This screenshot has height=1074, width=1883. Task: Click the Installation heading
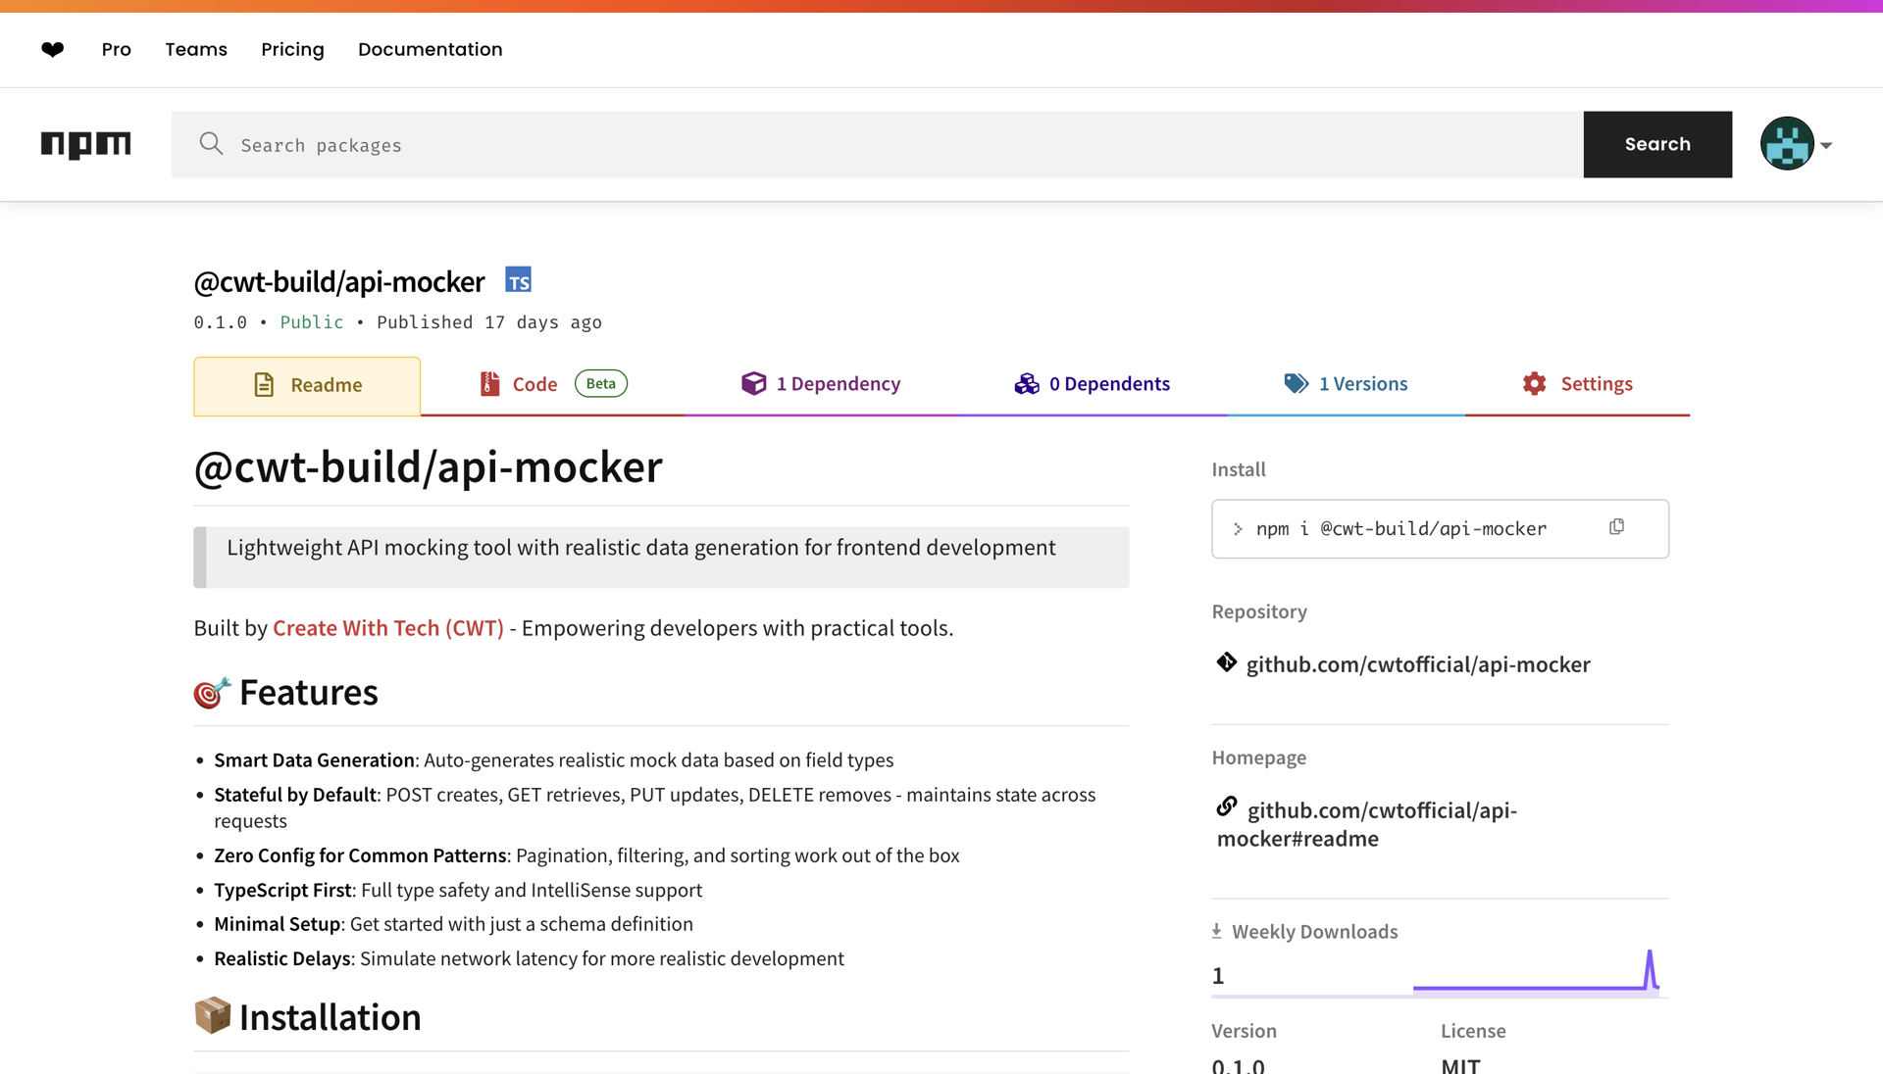[x=330, y=1017]
